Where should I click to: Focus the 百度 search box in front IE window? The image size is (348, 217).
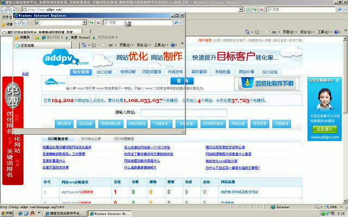[138, 22]
